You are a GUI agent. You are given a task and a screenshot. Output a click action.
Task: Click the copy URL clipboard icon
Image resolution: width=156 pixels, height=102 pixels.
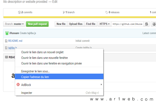[146, 24]
